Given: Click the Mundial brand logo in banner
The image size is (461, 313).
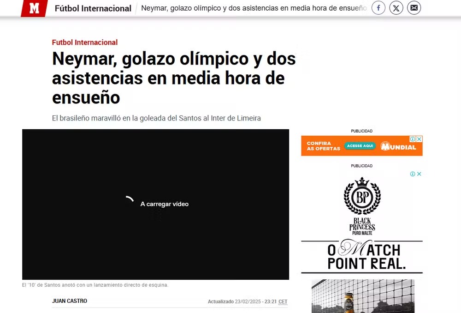Looking at the screenshot, I should pyautogui.click(x=398, y=147).
